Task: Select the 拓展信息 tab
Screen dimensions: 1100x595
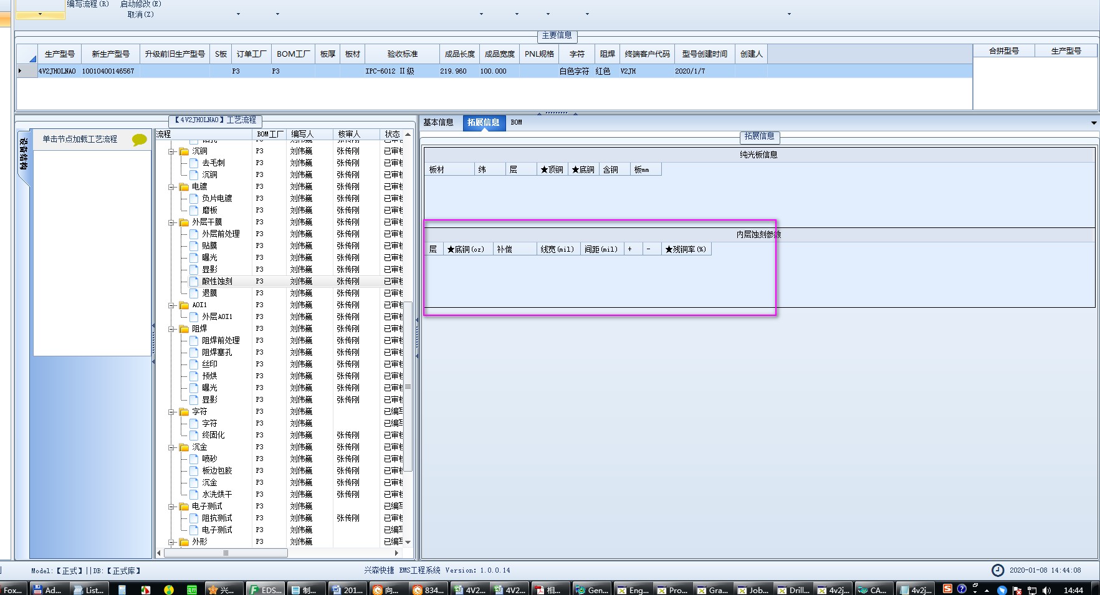Action: coord(484,122)
